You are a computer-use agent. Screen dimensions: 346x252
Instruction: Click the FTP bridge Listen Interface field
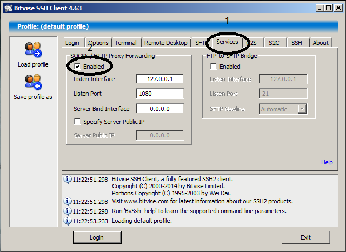coord(283,79)
